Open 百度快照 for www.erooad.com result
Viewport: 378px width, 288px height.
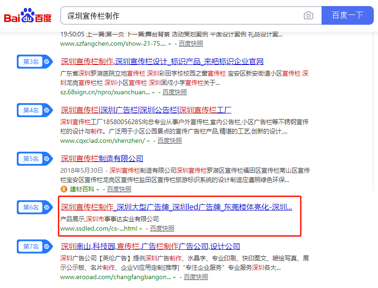pos(196,277)
